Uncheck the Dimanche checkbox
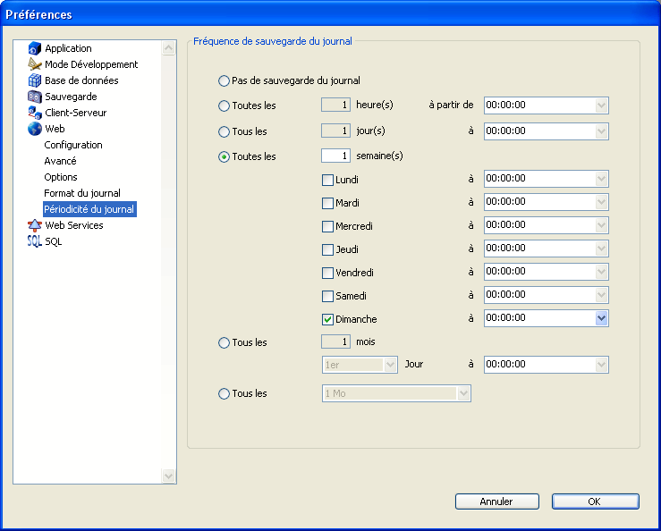The width and height of the screenshot is (661, 531). (327, 319)
